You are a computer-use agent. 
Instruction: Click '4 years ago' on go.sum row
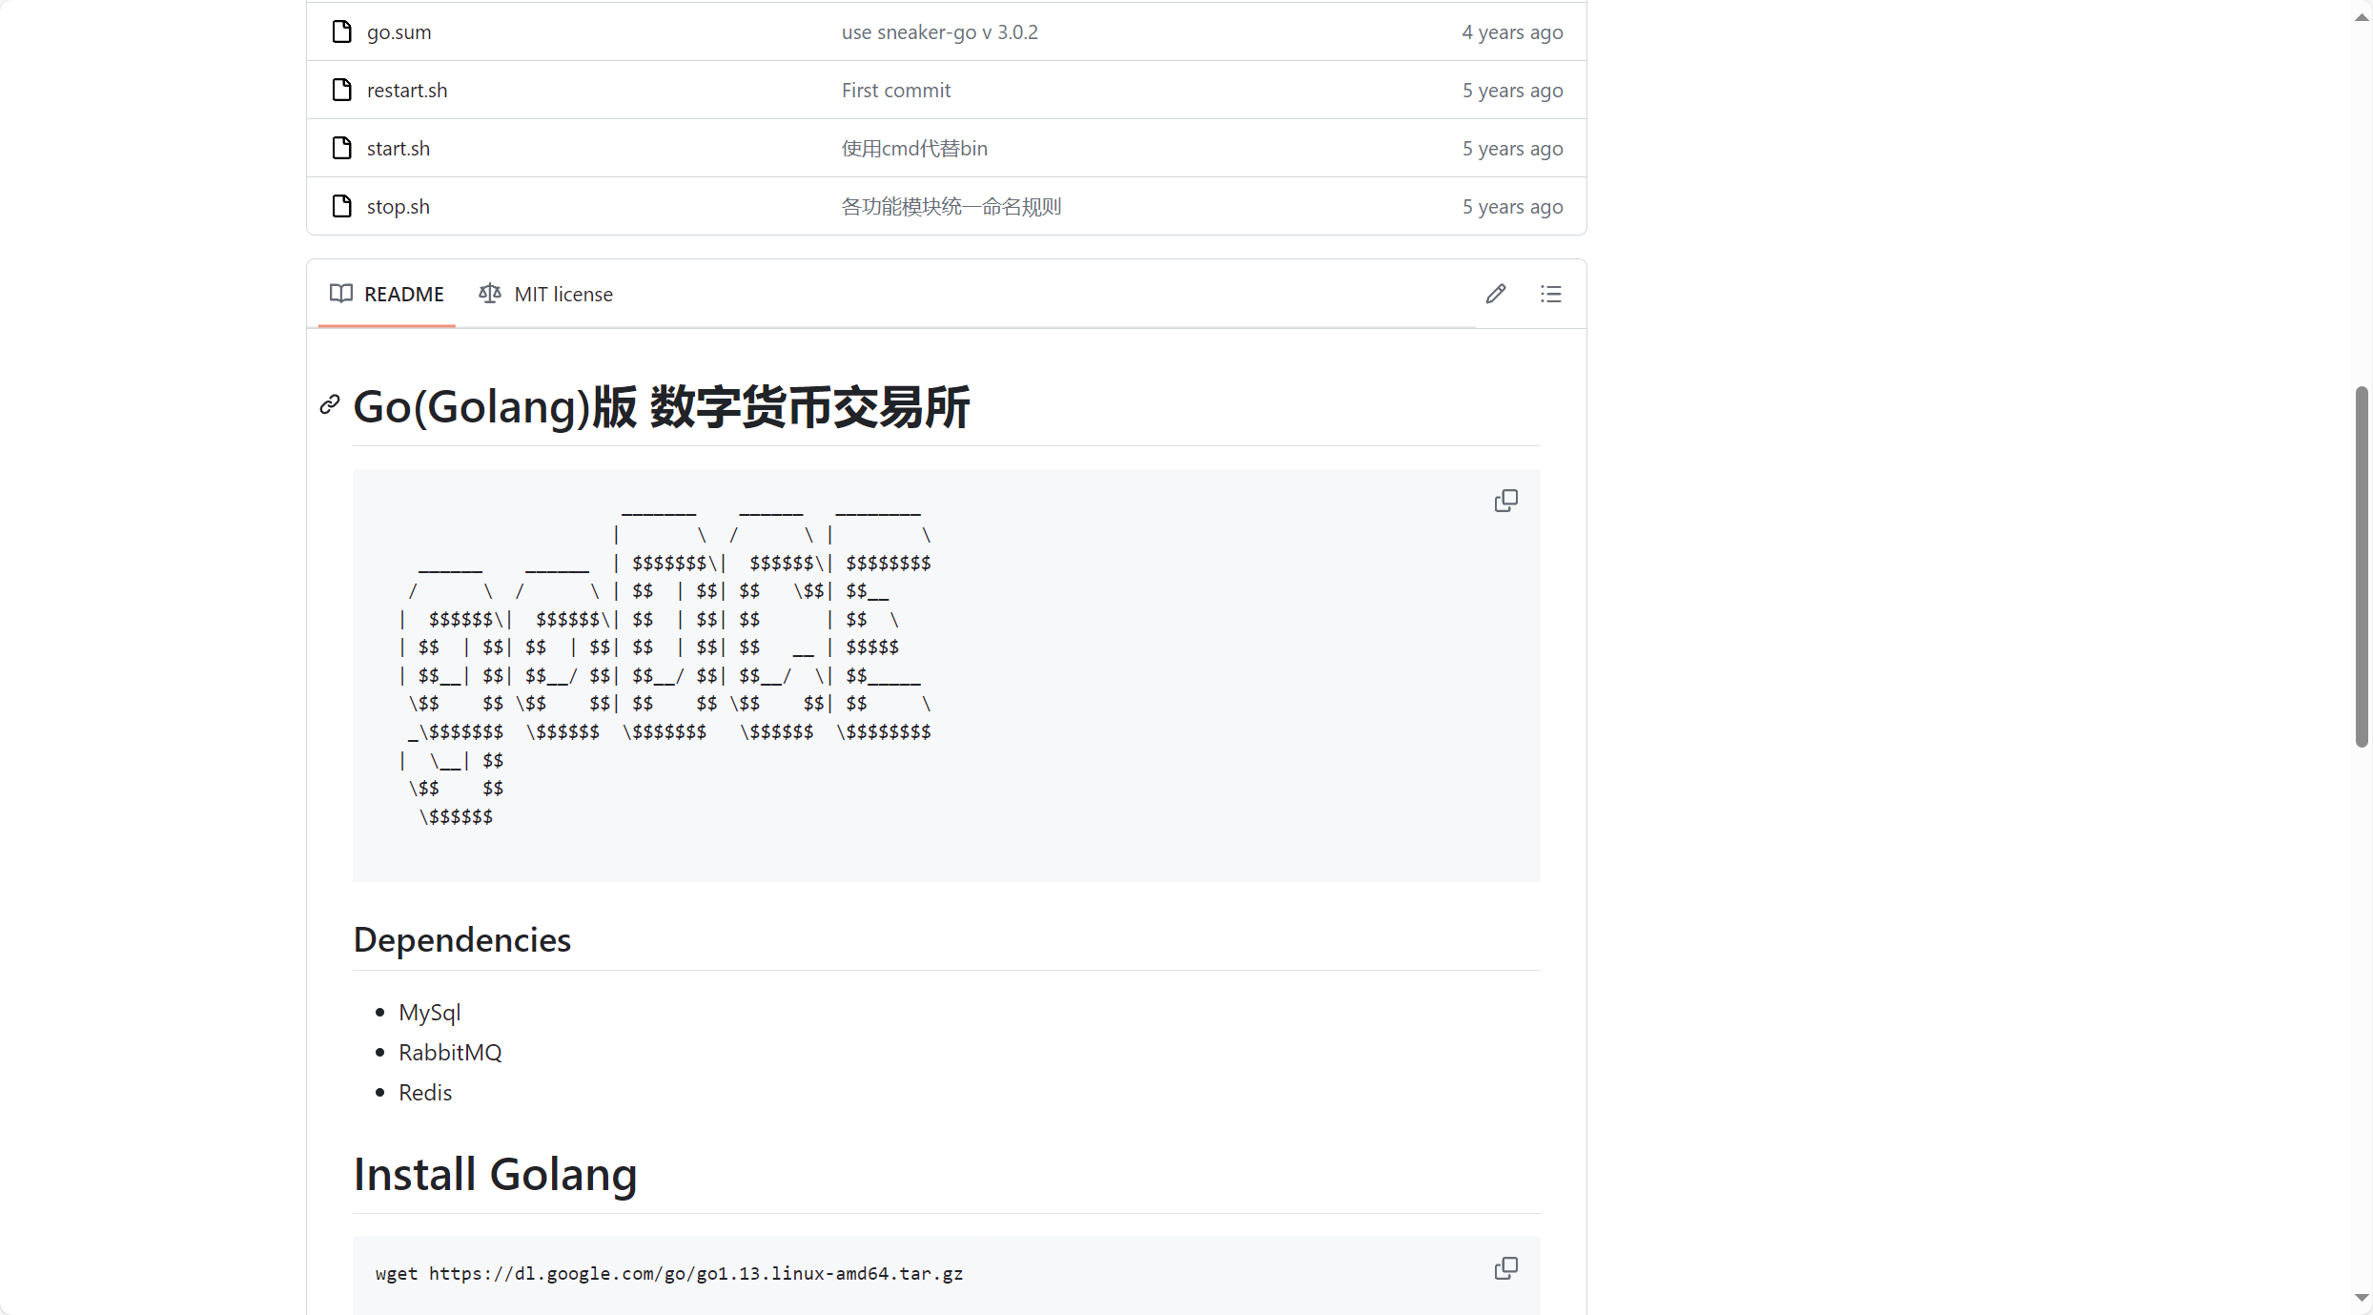(x=1512, y=31)
